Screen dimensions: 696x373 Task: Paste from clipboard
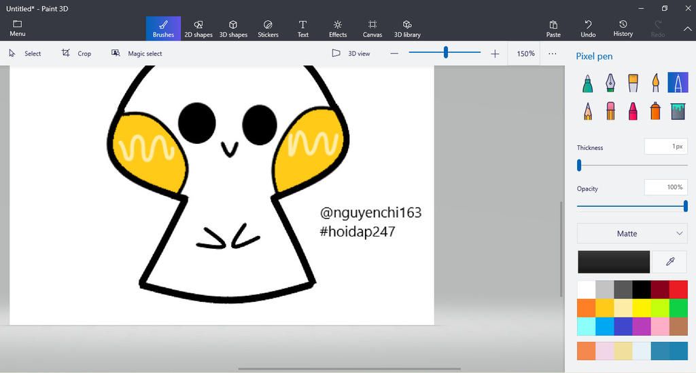click(x=553, y=28)
